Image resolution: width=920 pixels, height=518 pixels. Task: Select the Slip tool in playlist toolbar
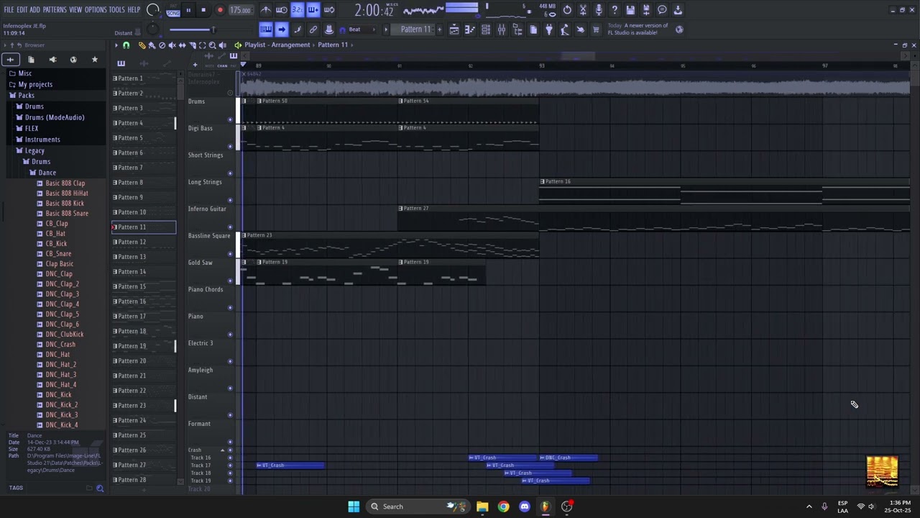pyautogui.click(x=182, y=45)
